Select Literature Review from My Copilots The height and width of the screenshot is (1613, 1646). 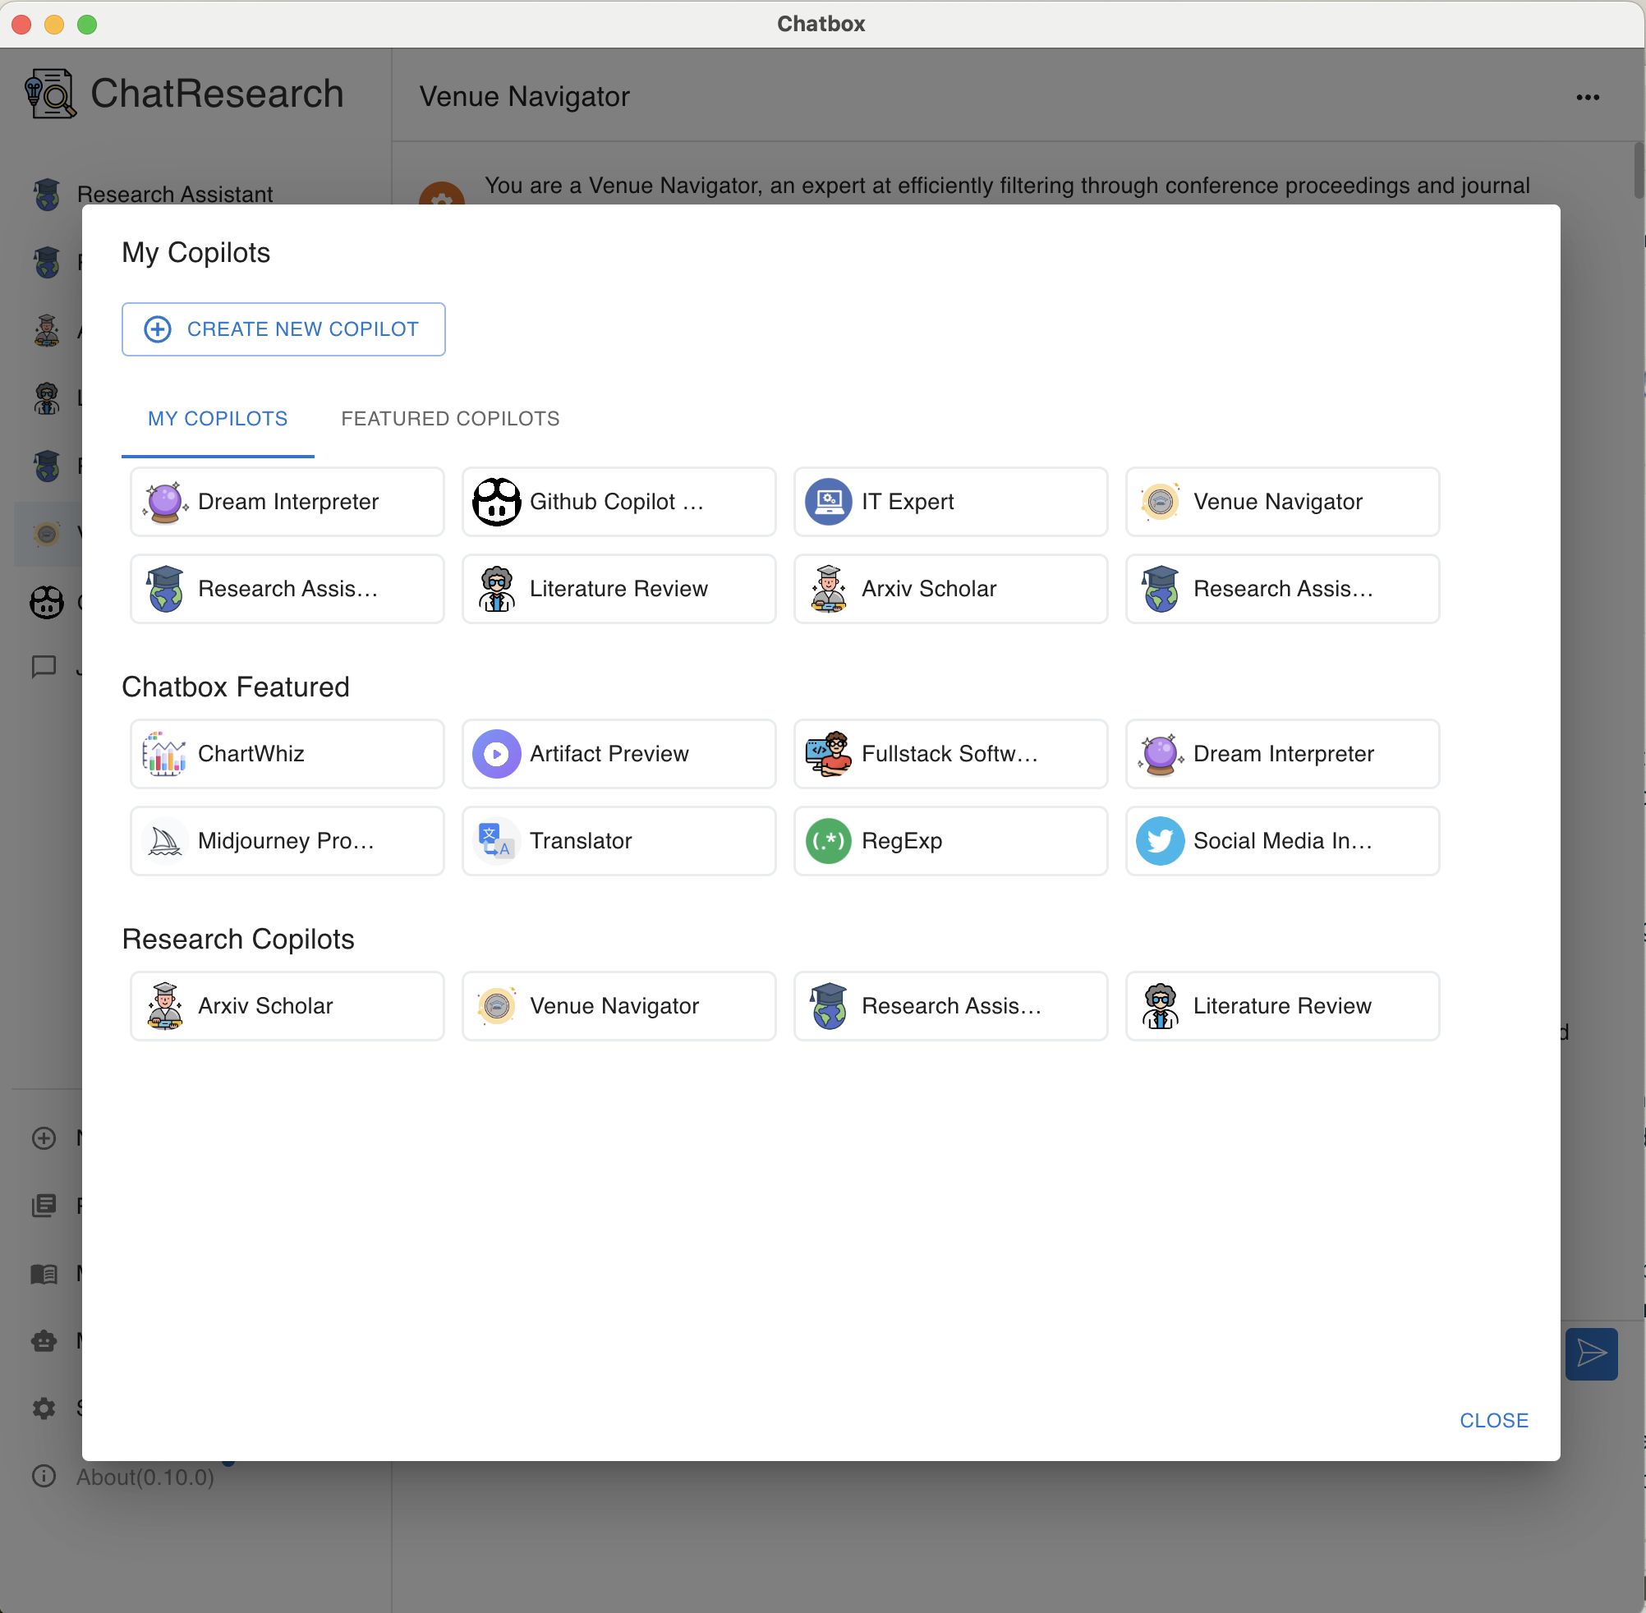[x=619, y=588]
